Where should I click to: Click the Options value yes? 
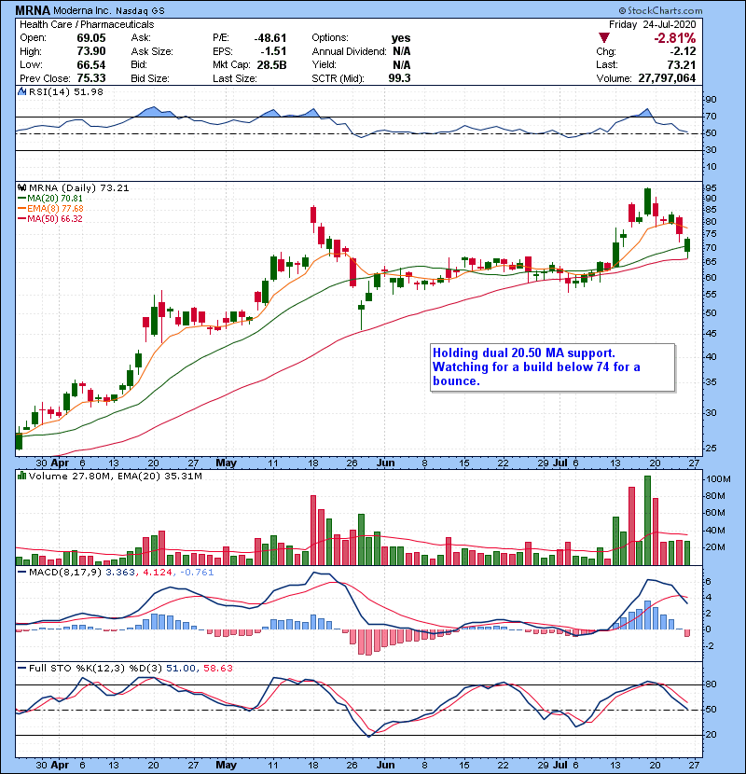401,38
